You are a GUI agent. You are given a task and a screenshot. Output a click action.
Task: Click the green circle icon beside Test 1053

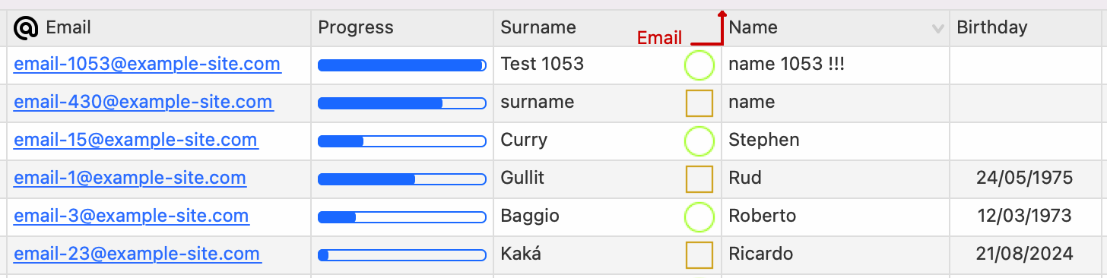click(699, 65)
